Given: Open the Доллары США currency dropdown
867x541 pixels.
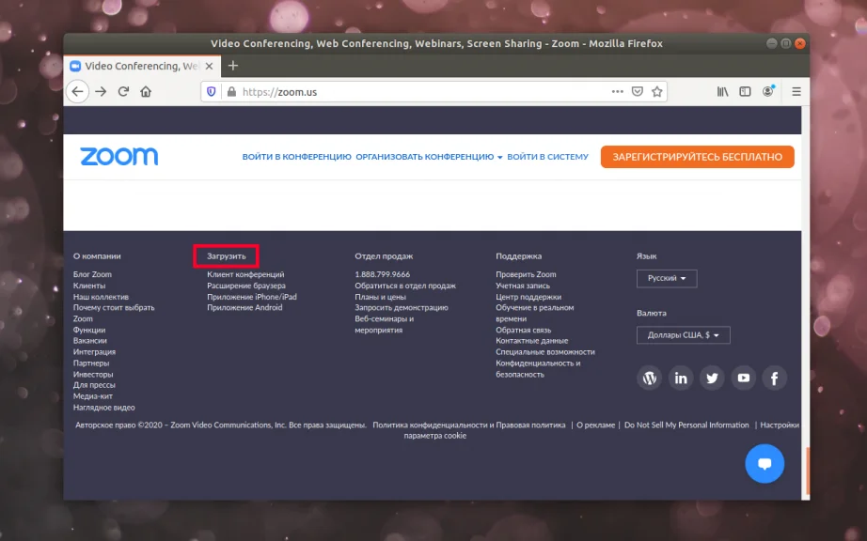Looking at the screenshot, I should [x=684, y=335].
